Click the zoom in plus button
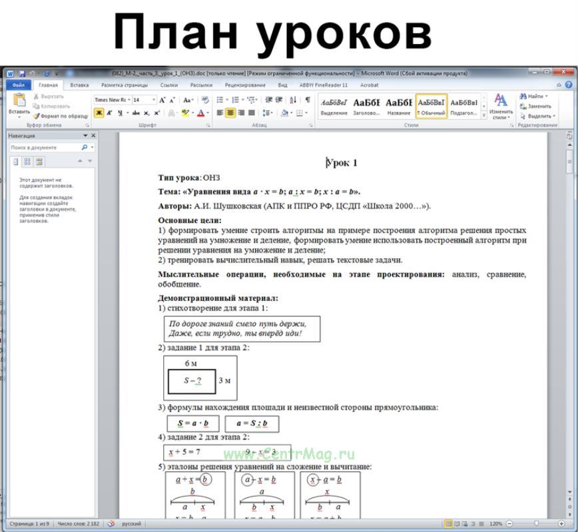The width and height of the screenshot is (578, 532). click(x=561, y=523)
